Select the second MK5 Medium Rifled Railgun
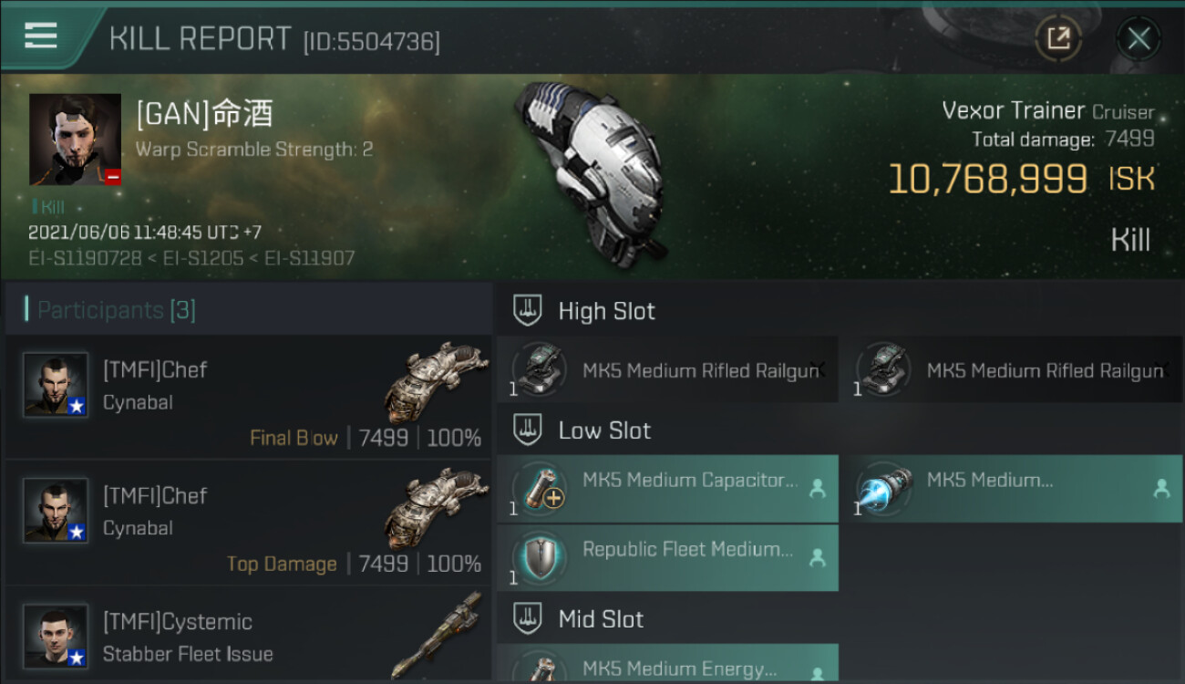The height and width of the screenshot is (684, 1185). click(1010, 370)
